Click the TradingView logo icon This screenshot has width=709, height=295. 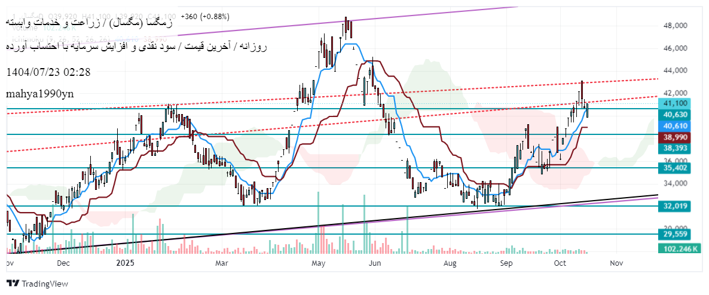click(x=13, y=284)
